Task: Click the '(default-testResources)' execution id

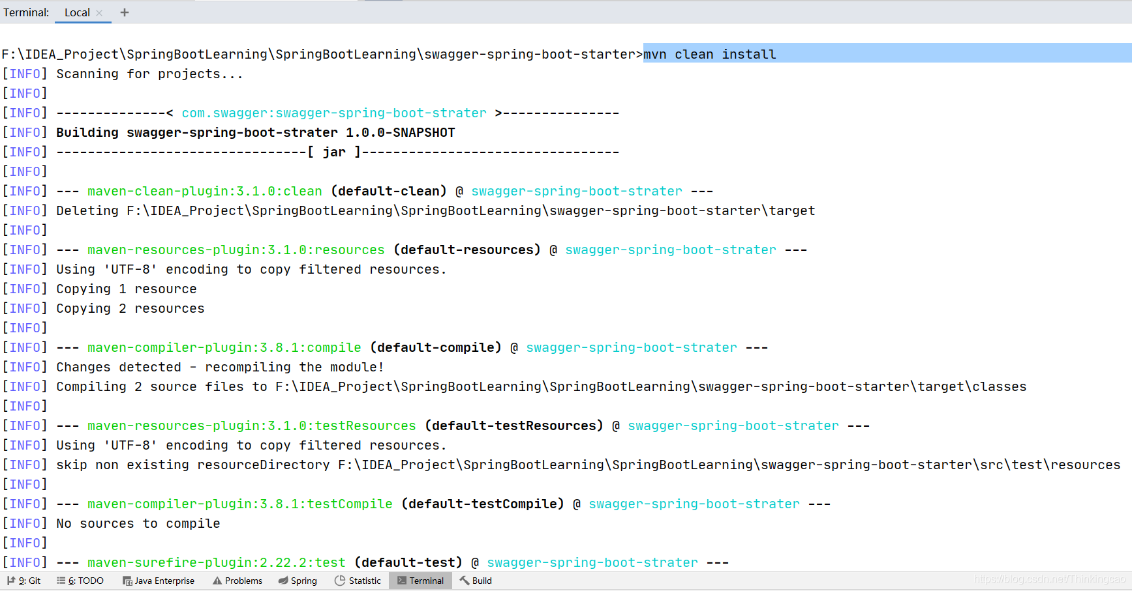Action: click(514, 425)
